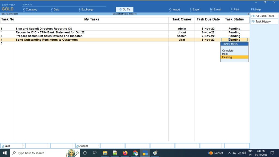This screenshot has width=279, height=157.
Task: Open the G: Go To menu
Action: point(124,9)
